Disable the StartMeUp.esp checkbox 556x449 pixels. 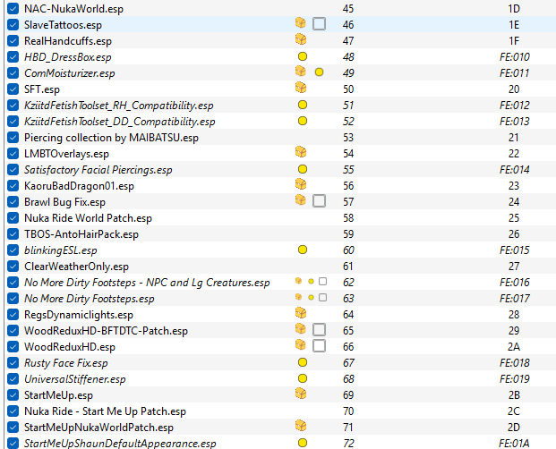point(13,394)
